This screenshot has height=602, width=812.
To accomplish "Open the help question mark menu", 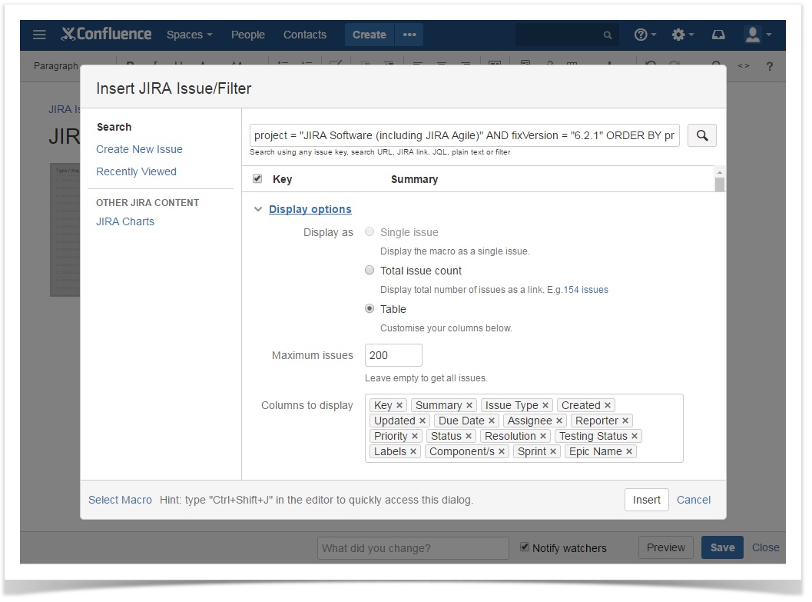I will [645, 35].
